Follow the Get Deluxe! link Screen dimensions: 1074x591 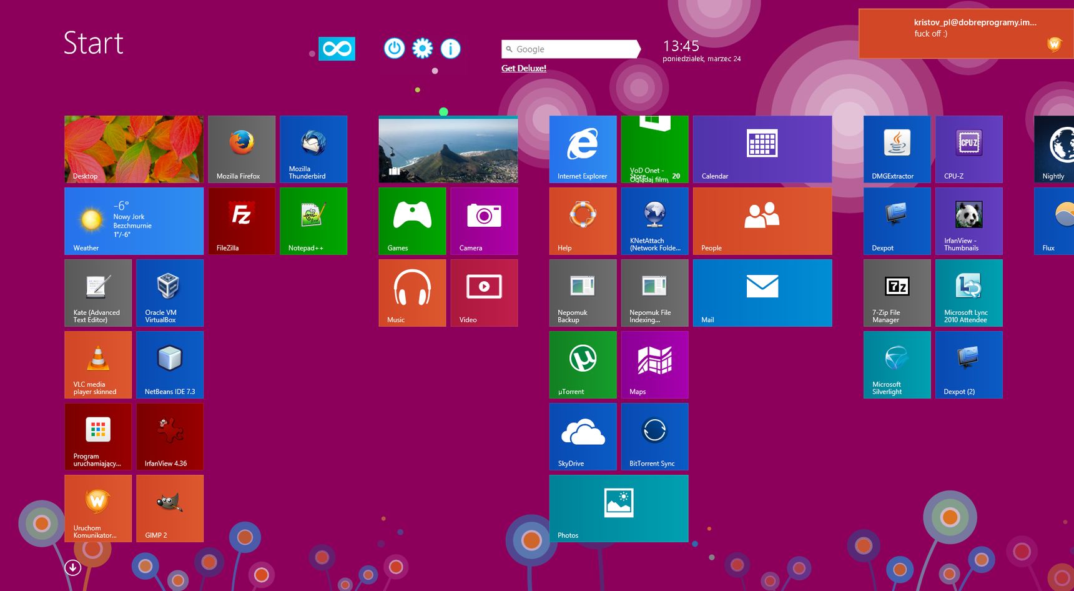coord(524,68)
